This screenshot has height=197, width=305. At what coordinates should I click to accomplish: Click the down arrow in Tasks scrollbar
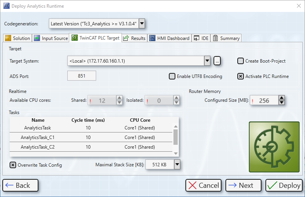click(176, 154)
